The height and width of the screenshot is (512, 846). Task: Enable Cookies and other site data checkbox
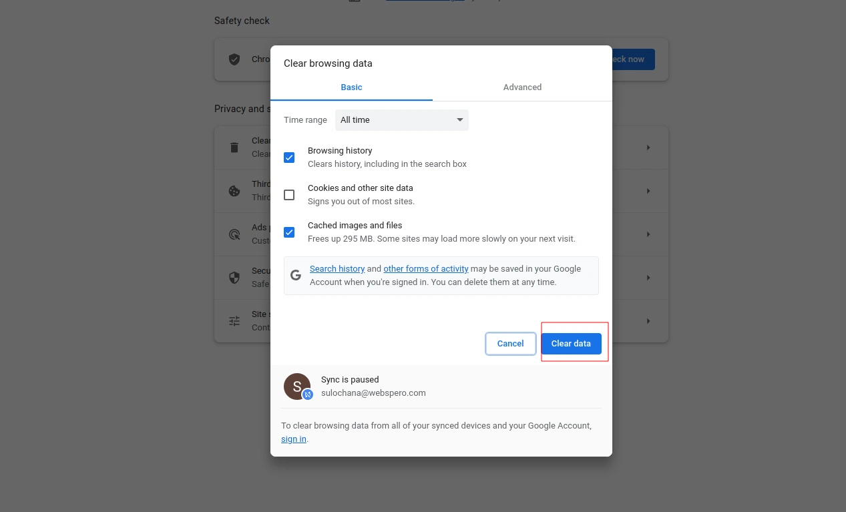[x=289, y=195]
